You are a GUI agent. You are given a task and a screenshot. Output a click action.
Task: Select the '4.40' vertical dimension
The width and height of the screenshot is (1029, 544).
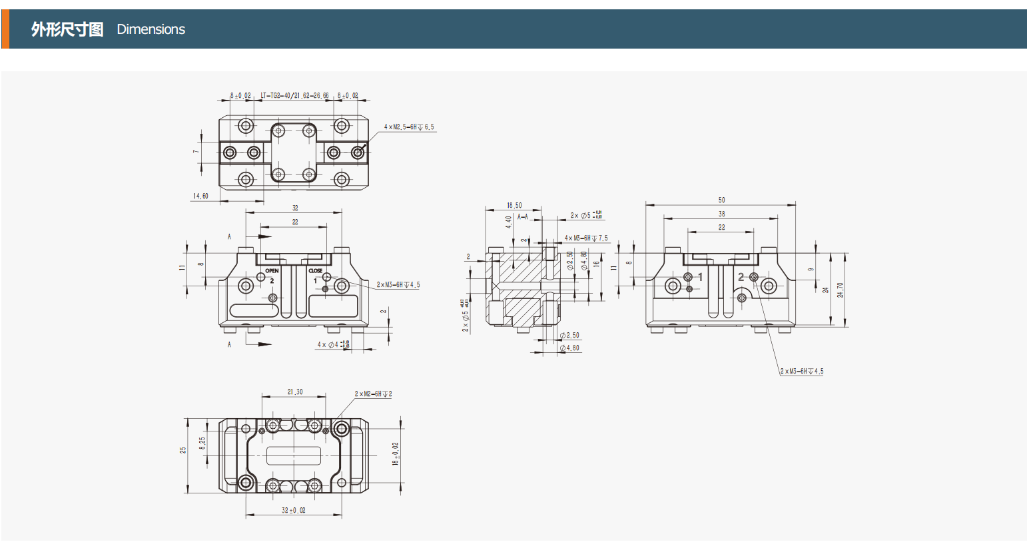coord(509,222)
